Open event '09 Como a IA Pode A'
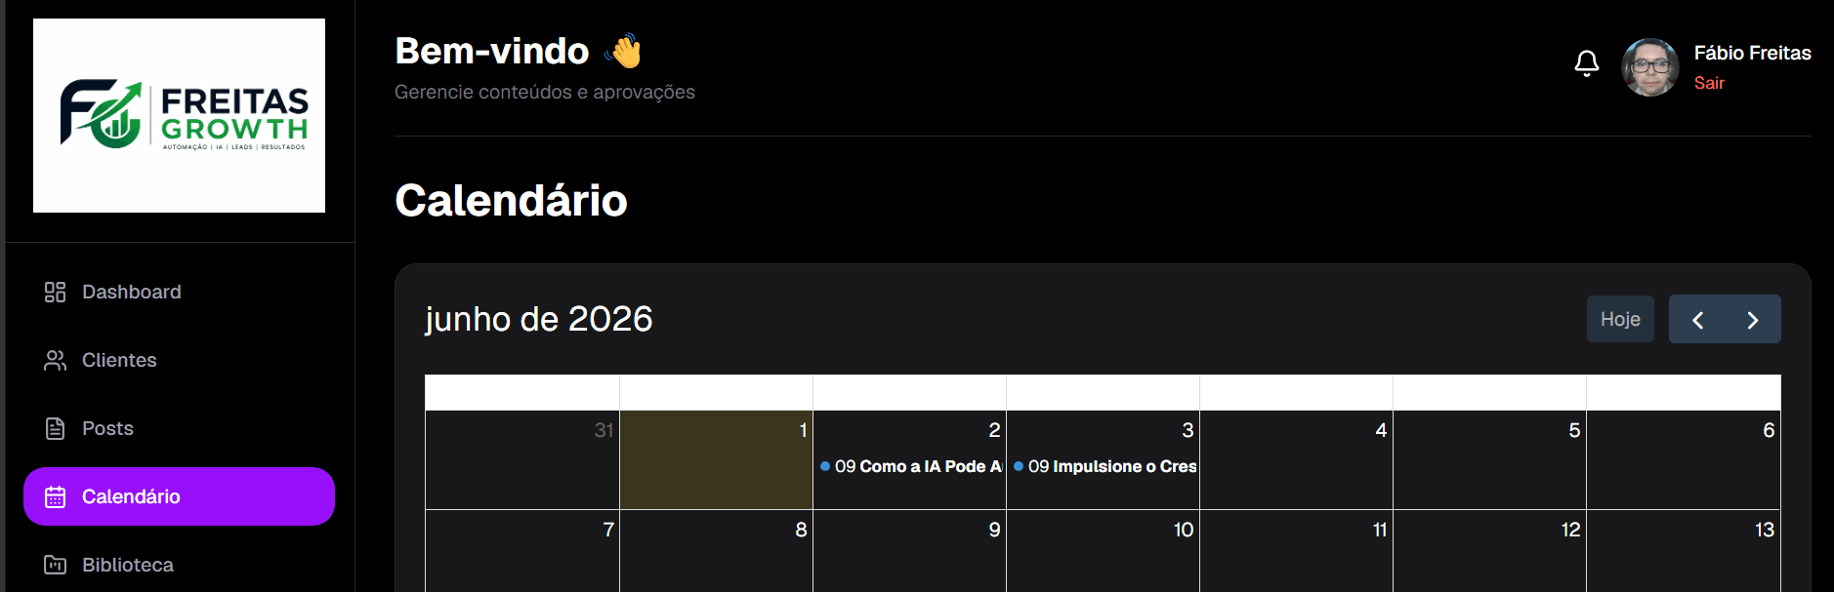The width and height of the screenshot is (1834, 592). [x=910, y=466]
